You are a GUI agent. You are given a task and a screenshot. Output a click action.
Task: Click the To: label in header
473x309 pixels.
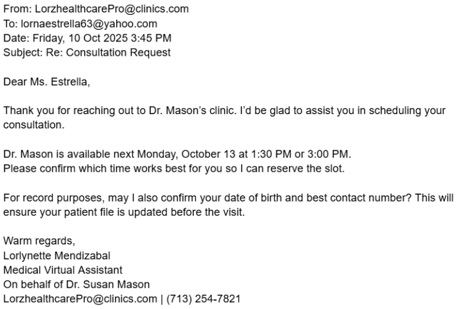10,24
